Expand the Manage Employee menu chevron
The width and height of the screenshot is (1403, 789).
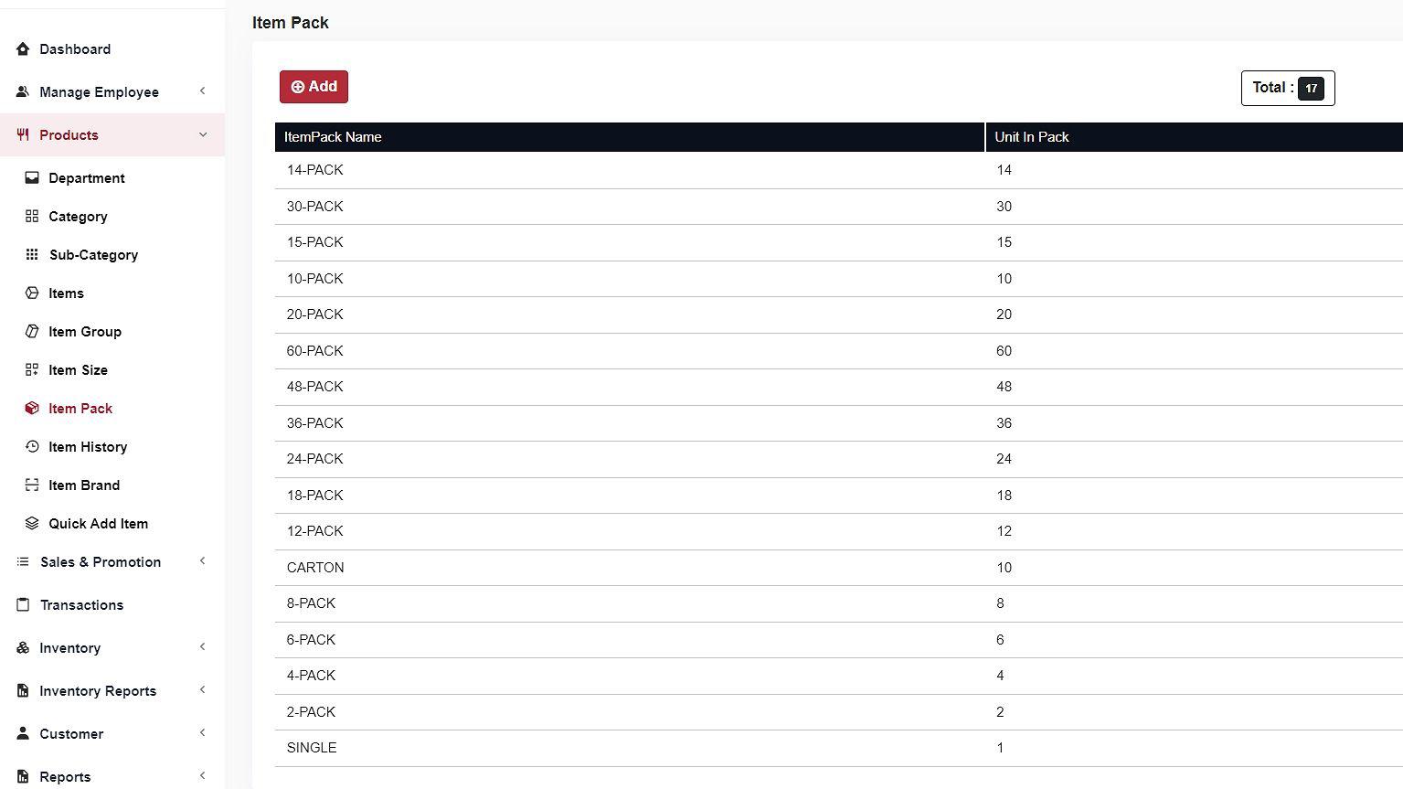coord(202,91)
